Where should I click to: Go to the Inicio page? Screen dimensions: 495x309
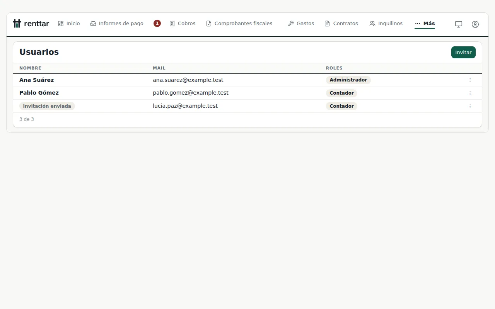tap(69, 24)
